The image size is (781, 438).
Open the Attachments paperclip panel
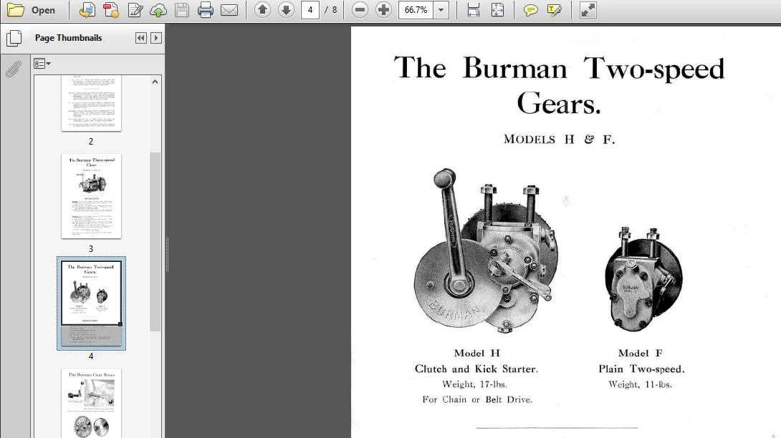(x=14, y=69)
